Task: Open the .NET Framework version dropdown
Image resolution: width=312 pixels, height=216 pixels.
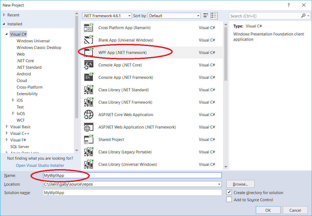Action: pyautogui.click(x=107, y=16)
